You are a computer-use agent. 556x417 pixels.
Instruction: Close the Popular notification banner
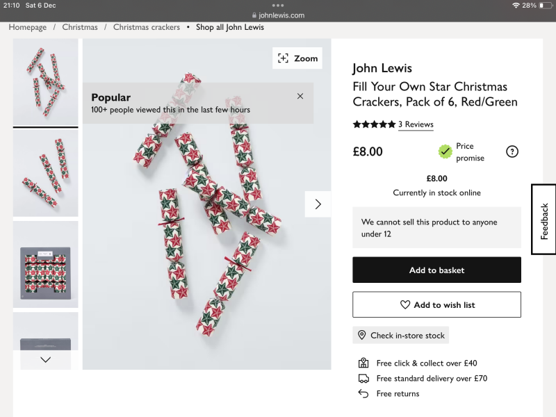(x=300, y=97)
